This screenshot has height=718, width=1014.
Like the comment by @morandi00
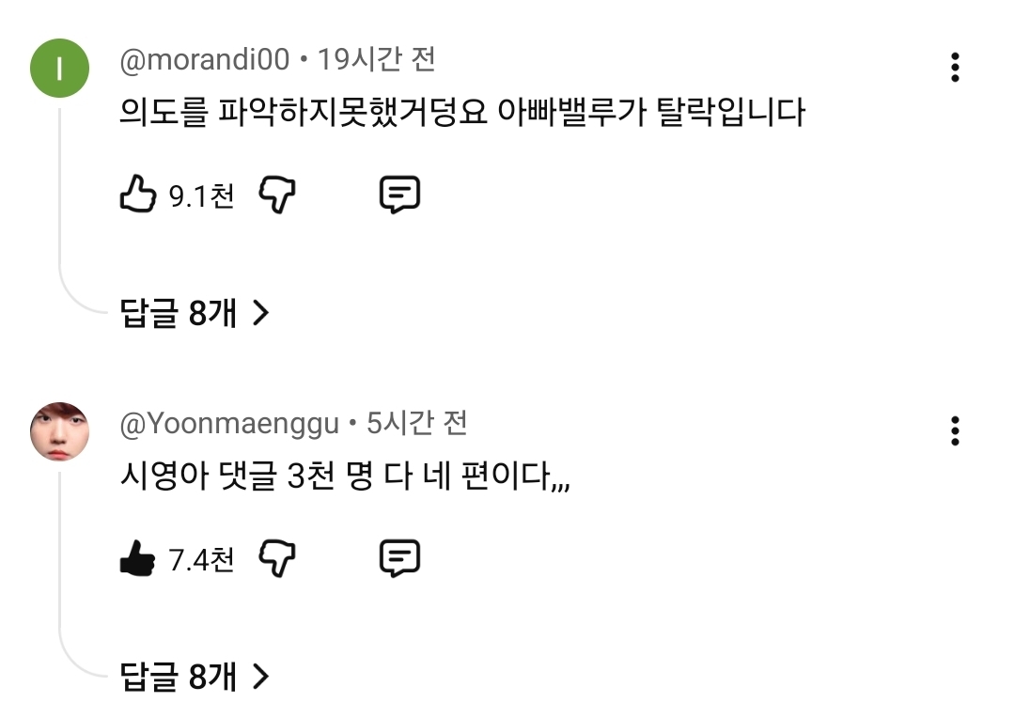tap(138, 195)
